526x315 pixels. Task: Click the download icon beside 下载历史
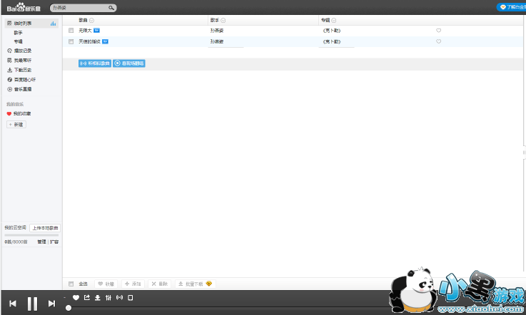pyautogui.click(x=9, y=70)
